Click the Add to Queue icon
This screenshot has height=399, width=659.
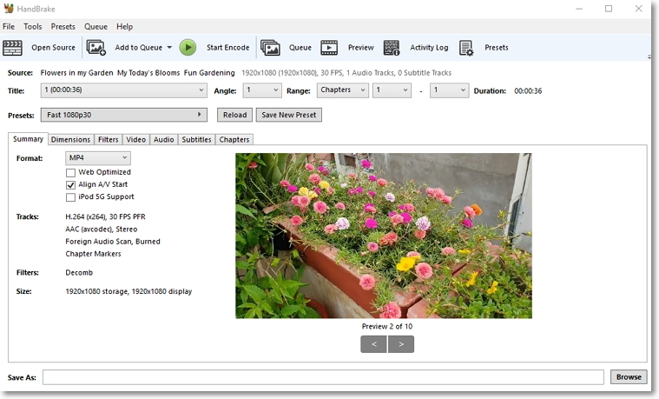(96, 48)
